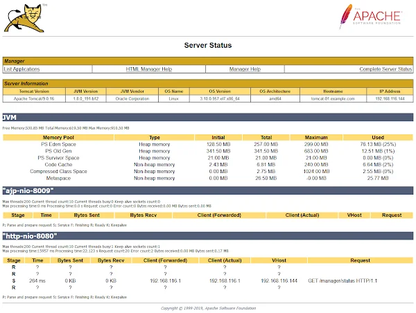Open HTML Manager Help link

(x=149, y=69)
